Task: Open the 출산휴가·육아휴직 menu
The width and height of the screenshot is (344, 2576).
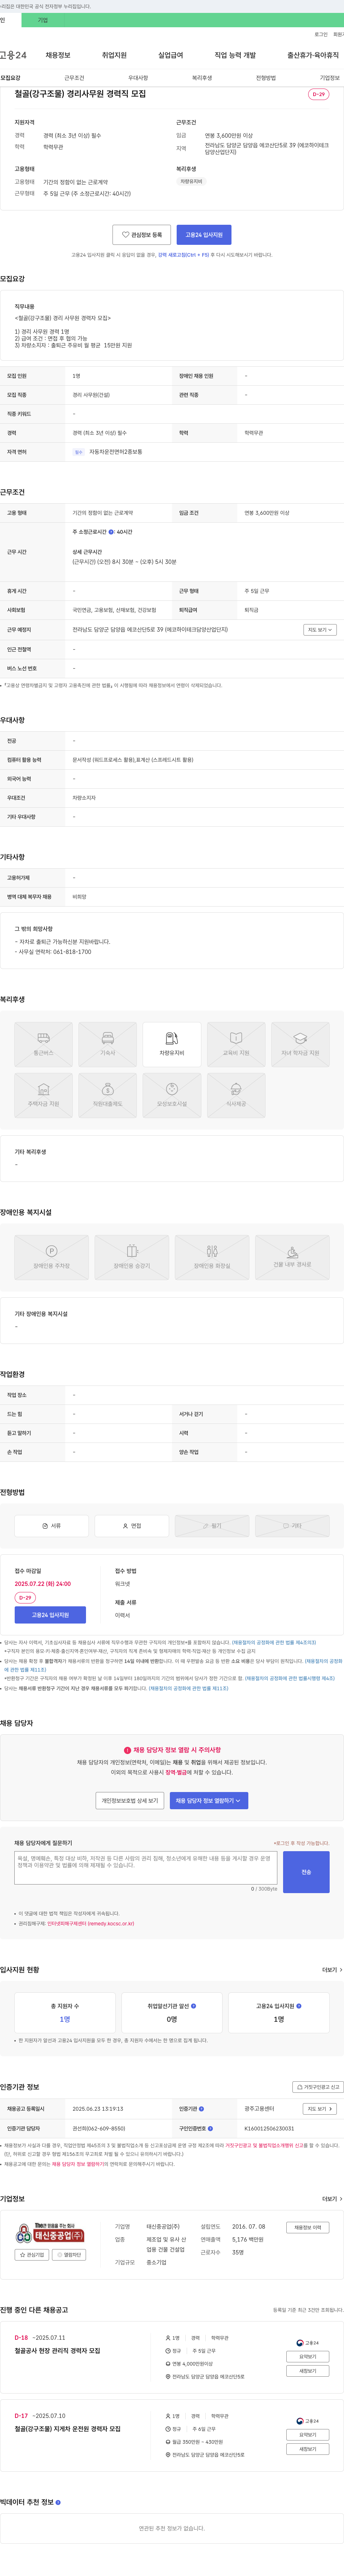Action: point(313,55)
